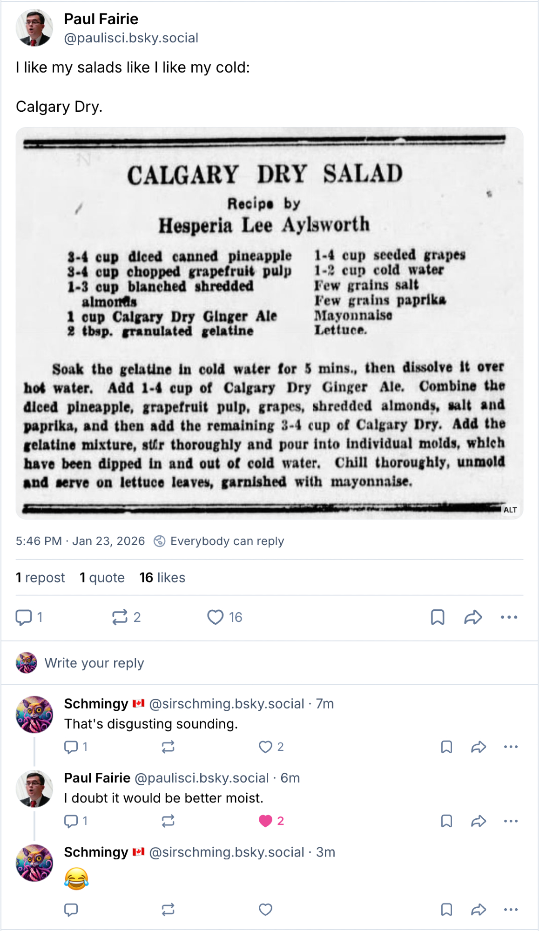This screenshot has width=540, height=931.
Task: Bookmark the main Calgary Dry post
Action: click(438, 617)
